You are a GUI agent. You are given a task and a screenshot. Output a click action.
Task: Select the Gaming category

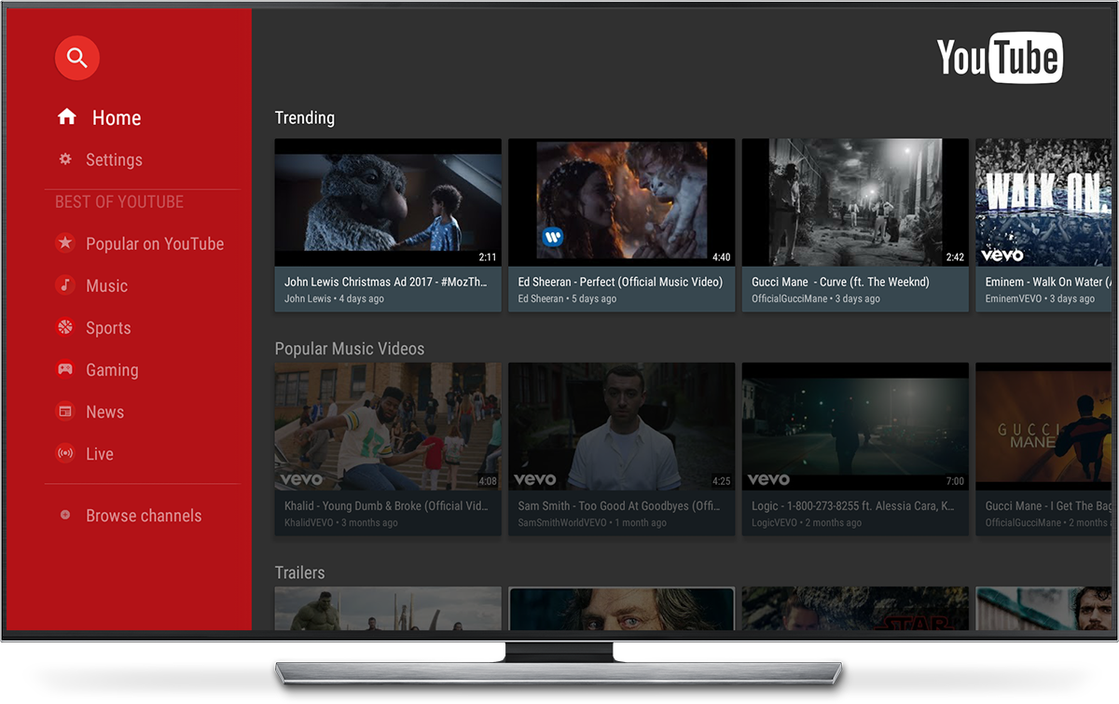[x=112, y=370]
